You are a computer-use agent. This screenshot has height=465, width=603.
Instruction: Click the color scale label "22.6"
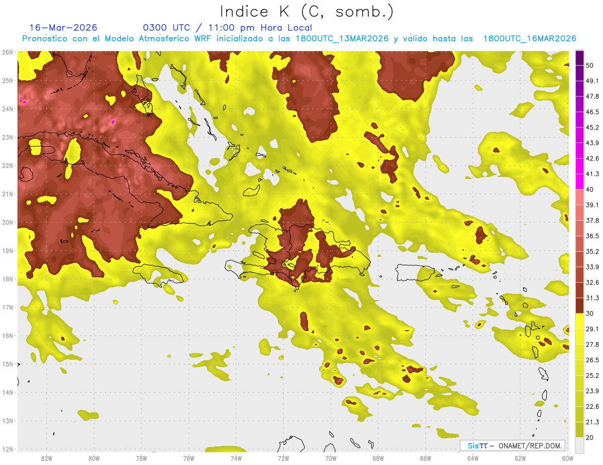(x=592, y=406)
